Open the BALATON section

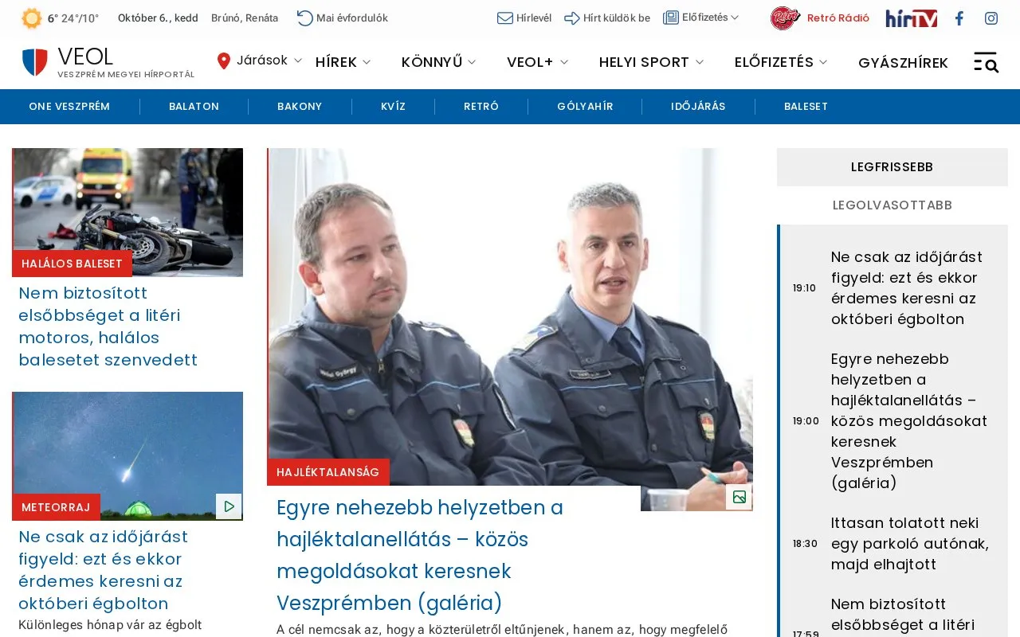[x=194, y=107]
